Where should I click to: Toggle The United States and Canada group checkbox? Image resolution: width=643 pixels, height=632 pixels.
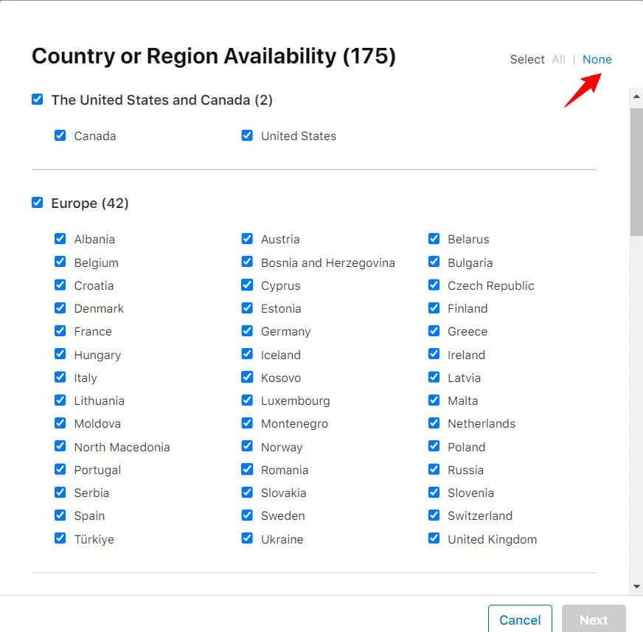[x=38, y=100]
